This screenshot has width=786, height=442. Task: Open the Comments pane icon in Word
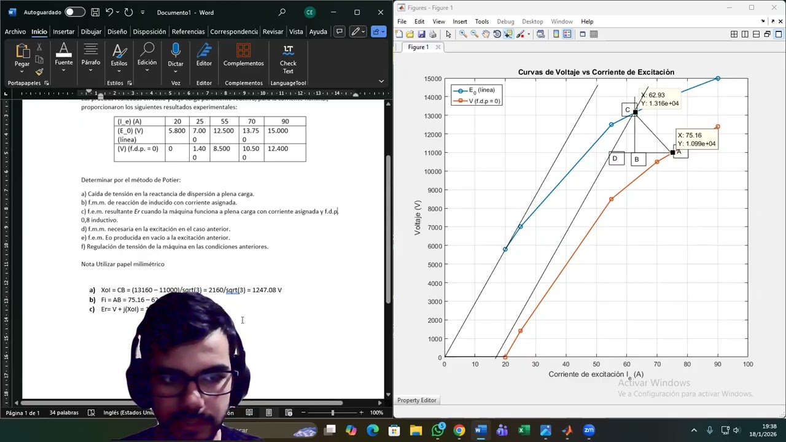click(x=338, y=31)
